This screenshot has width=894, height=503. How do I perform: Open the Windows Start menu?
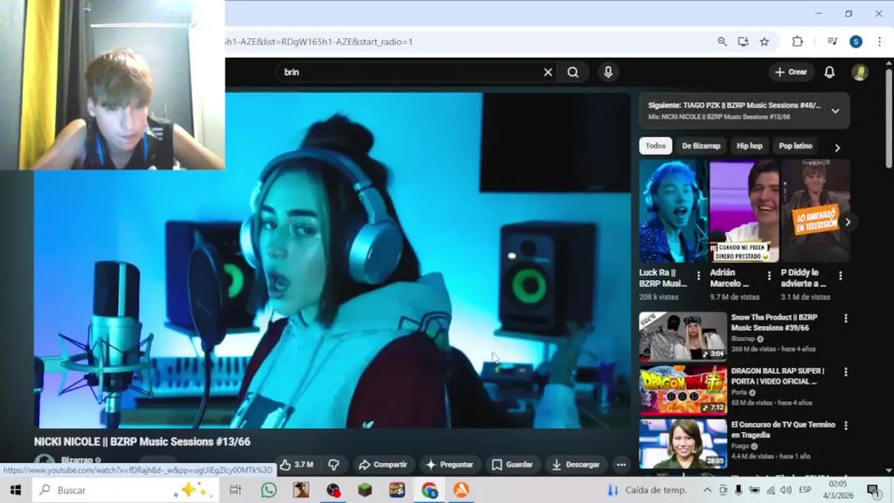(x=15, y=490)
